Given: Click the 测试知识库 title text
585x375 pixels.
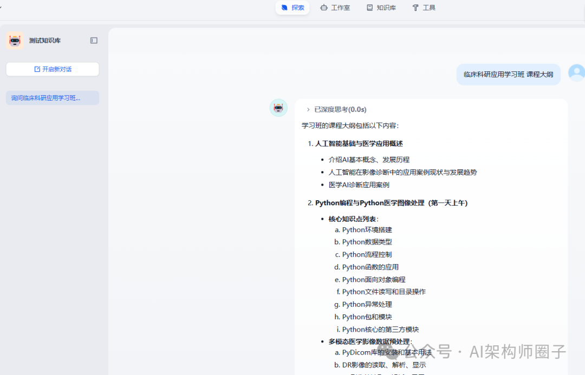Looking at the screenshot, I should pyautogui.click(x=46, y=40).
